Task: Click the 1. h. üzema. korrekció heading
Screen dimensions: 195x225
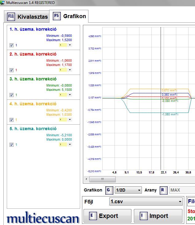Action: pos(33,29)
